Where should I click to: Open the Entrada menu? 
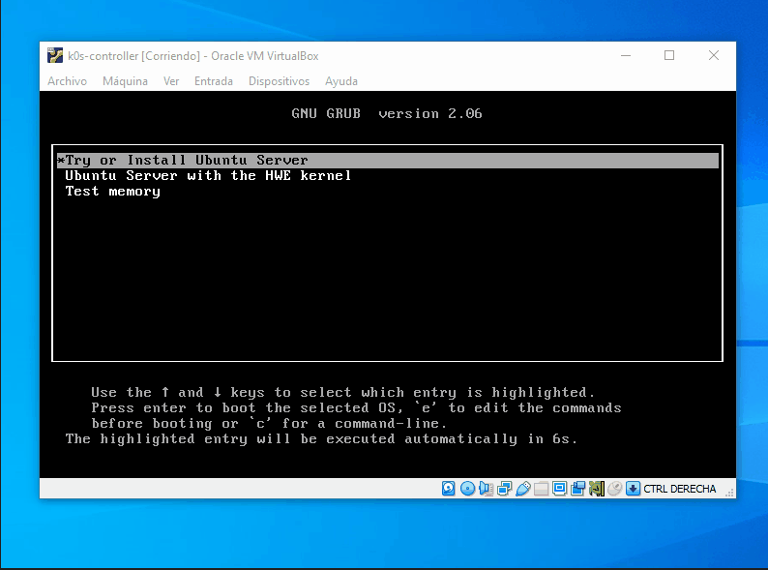pos(214,81)
